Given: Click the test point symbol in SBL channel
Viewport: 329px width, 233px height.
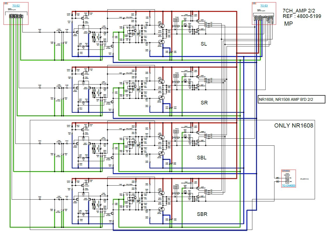Looking at the screenshot, I should pyautogui.click(x=177, y=132).
